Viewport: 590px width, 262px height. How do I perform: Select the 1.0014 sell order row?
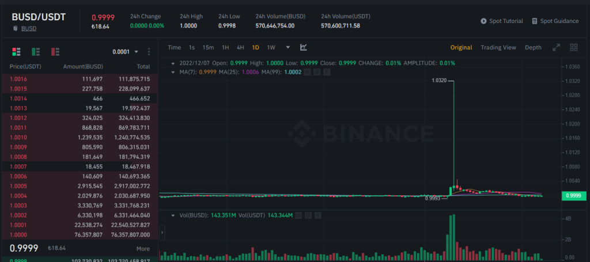click(79, 98)
